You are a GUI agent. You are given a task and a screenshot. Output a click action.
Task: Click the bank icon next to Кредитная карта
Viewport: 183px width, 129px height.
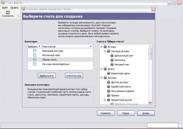[109, 73]
